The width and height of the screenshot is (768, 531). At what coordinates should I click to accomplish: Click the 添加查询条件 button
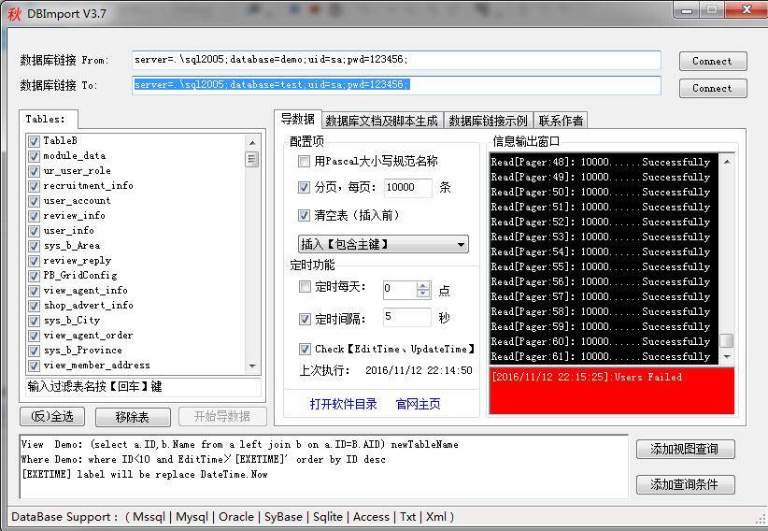pos(685,484)
